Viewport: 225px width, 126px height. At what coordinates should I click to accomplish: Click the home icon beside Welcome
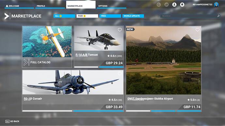click(x=7, y=6)
